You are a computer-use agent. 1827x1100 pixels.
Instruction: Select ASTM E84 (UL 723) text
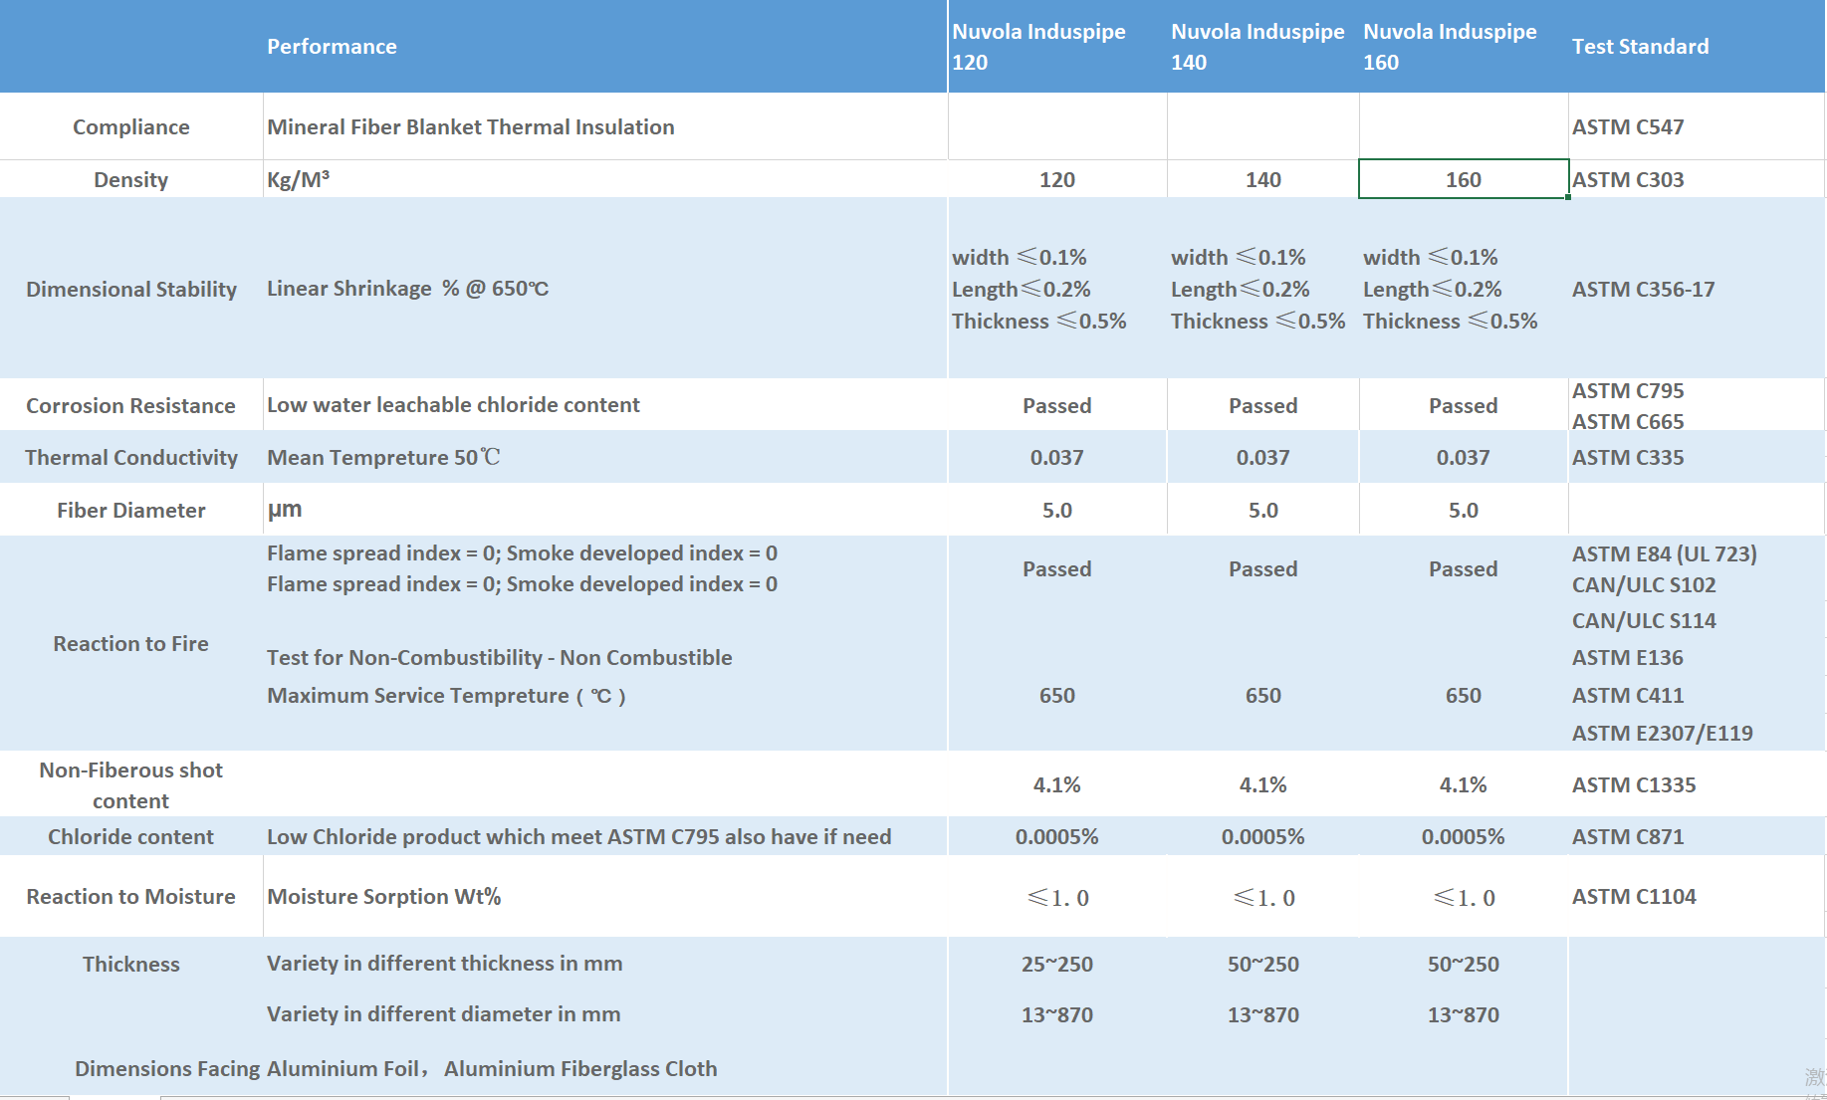(1665, 553)
